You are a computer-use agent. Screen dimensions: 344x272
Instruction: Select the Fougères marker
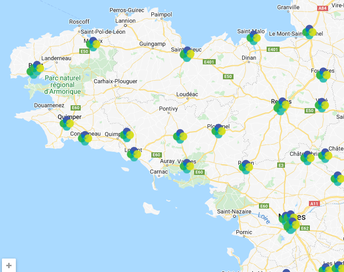click(x=323, y=75)
